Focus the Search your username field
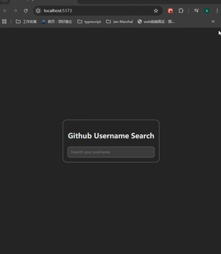This screenshot has width=221, height=254. coord(111,152)
